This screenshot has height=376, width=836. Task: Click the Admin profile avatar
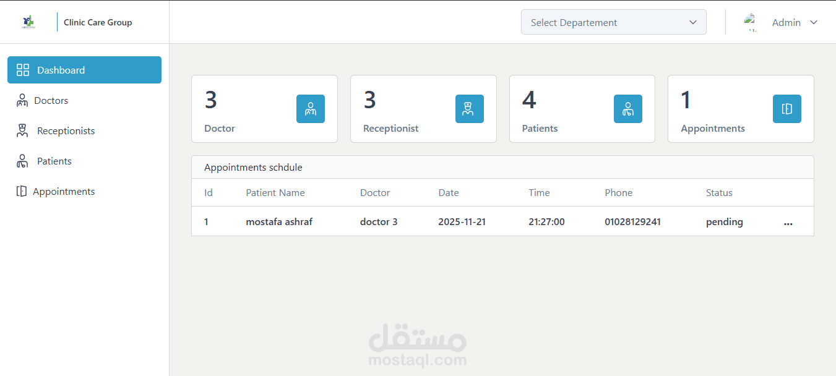(x=751, y=22)
